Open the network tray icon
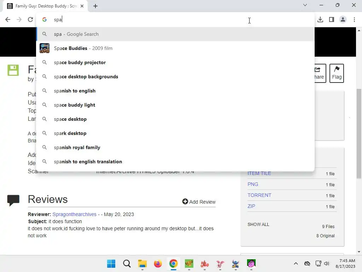This screenshot has width=362, height=272. 319,263
